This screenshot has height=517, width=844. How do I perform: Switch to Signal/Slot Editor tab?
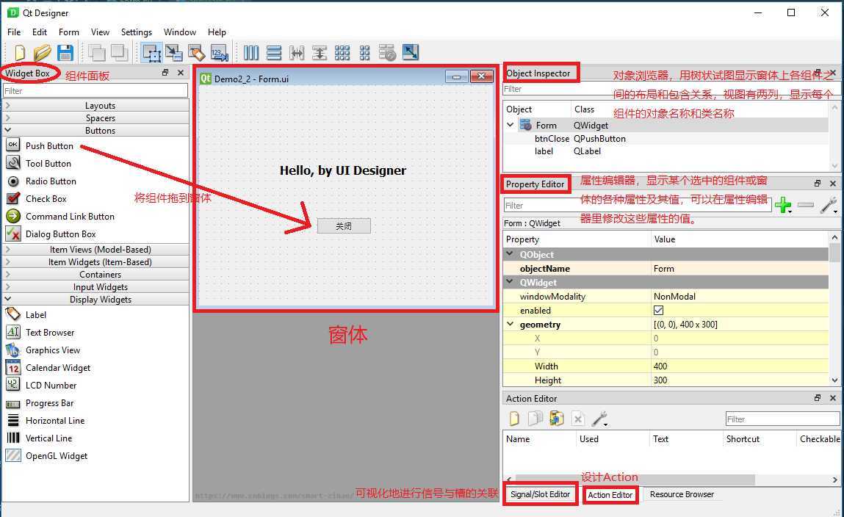[x=540, y=493]
